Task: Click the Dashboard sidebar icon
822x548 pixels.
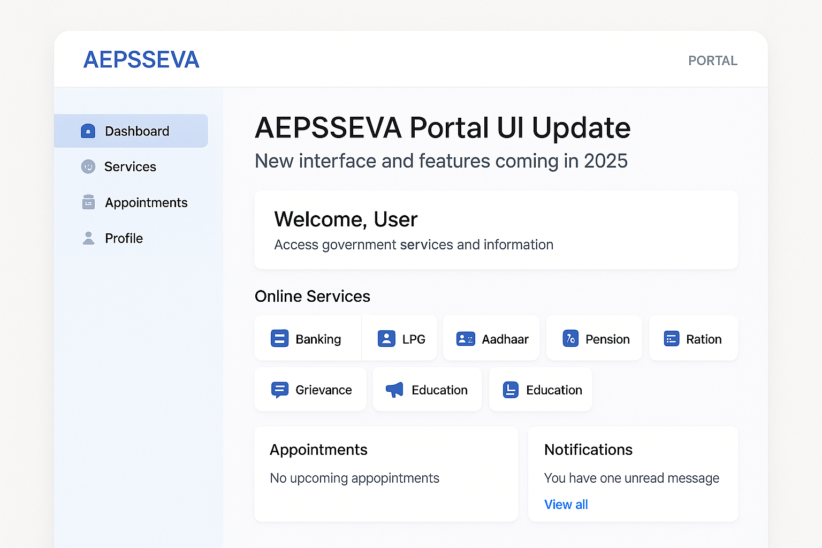Action: click(88, 131)
